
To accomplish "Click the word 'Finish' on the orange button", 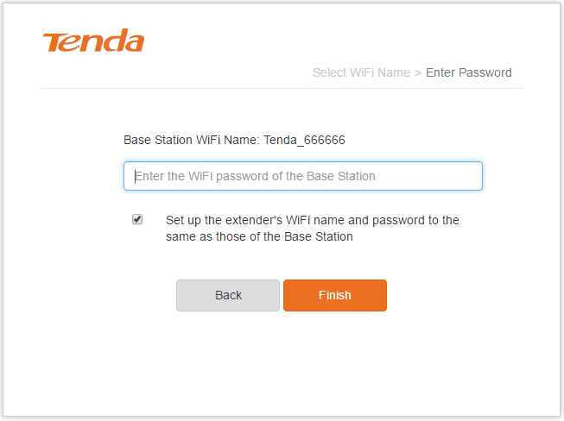I will pos(334,295).
